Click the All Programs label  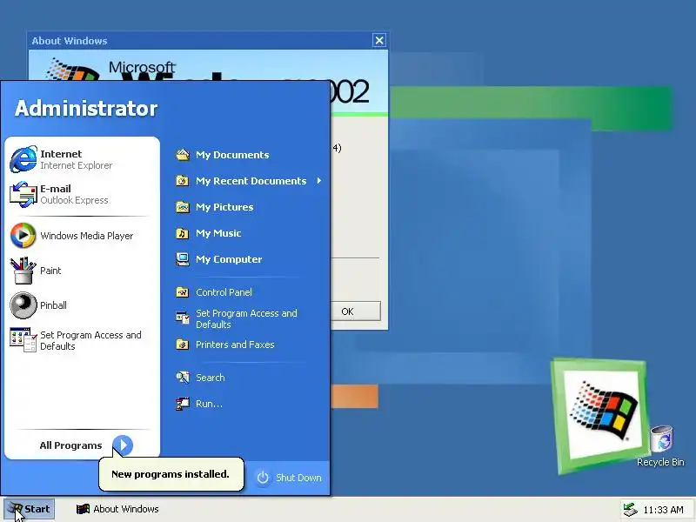point(70,445)
